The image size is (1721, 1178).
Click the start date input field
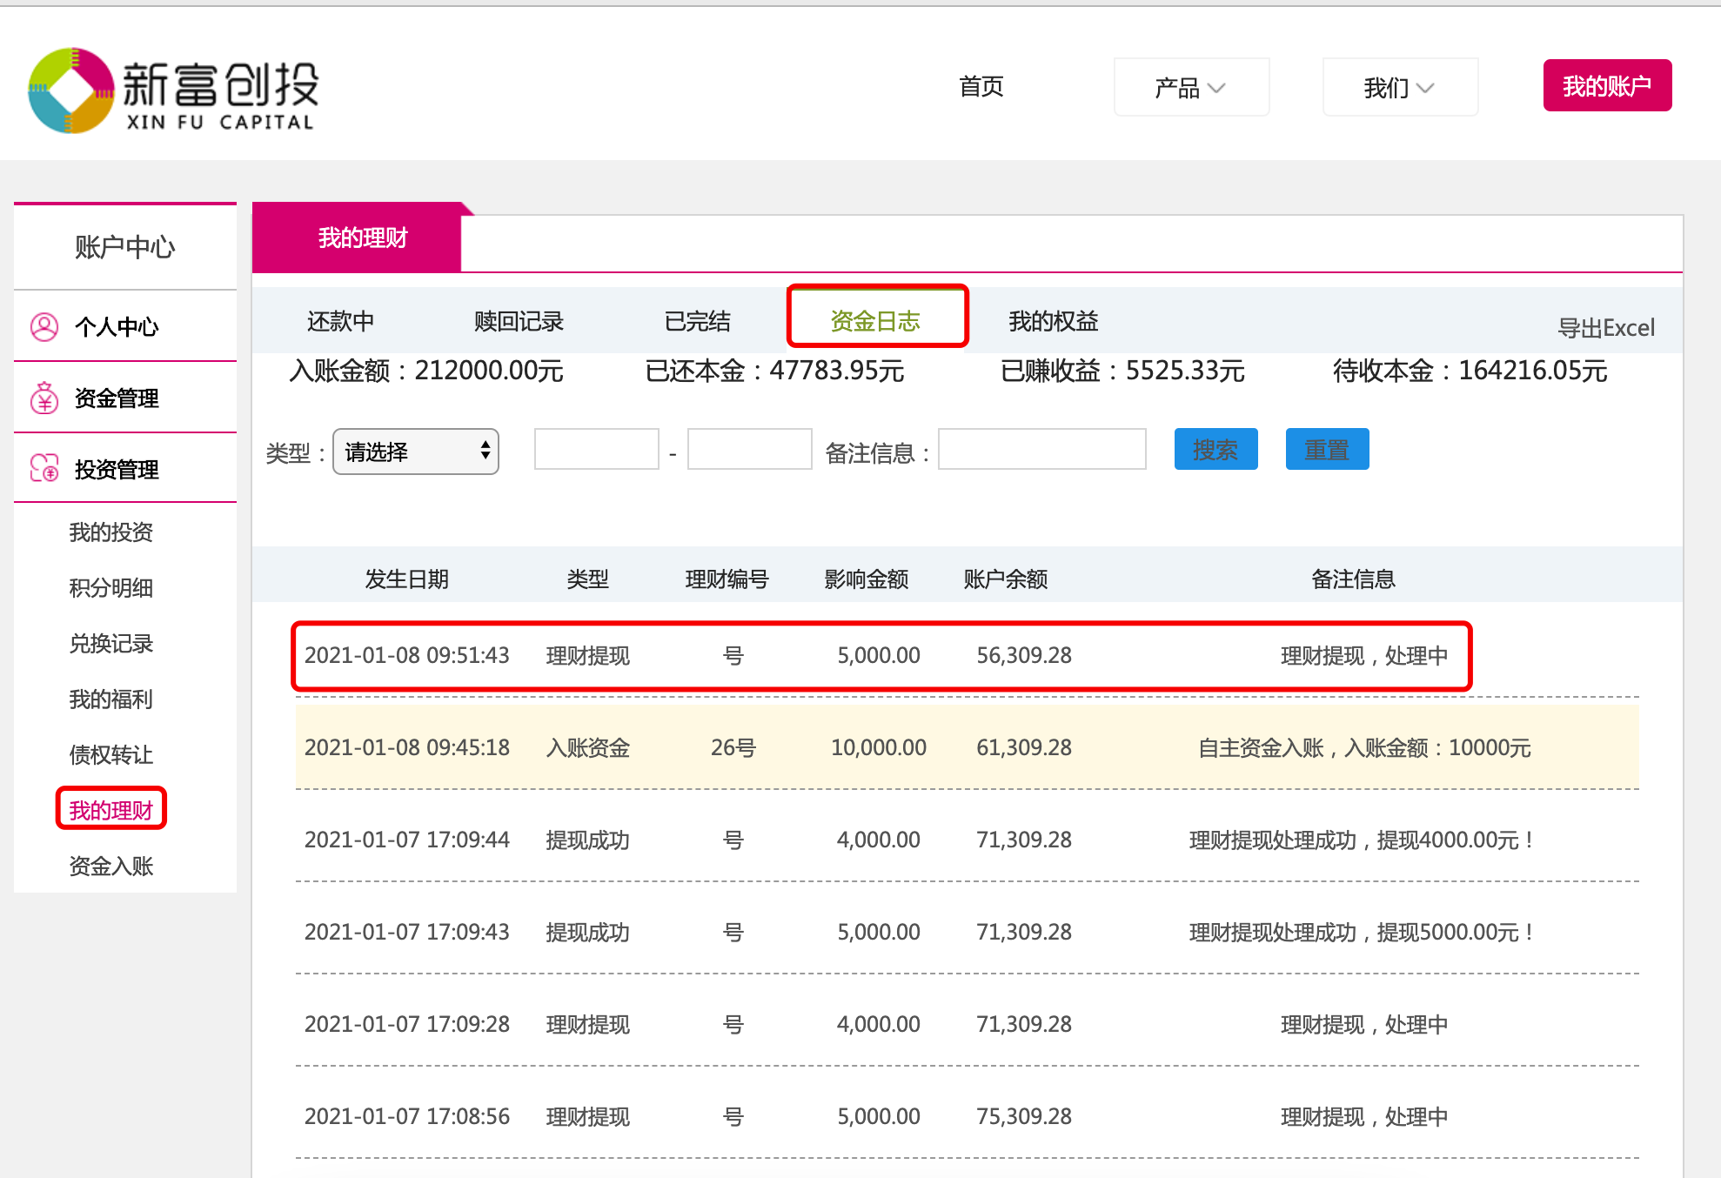click(597, 449)
